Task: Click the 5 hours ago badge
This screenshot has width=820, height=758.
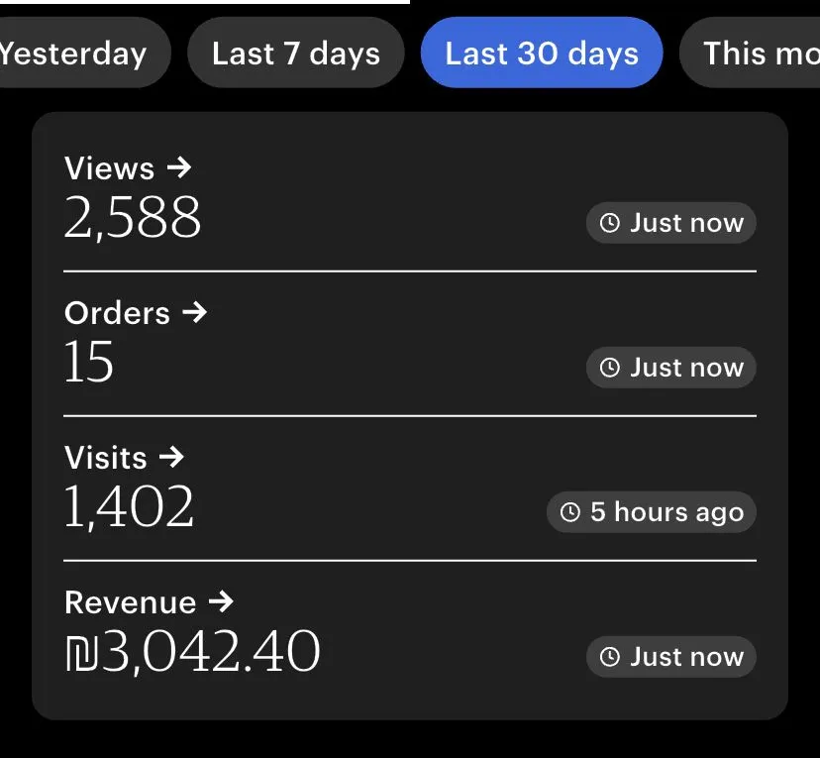Action: [652, 512]
